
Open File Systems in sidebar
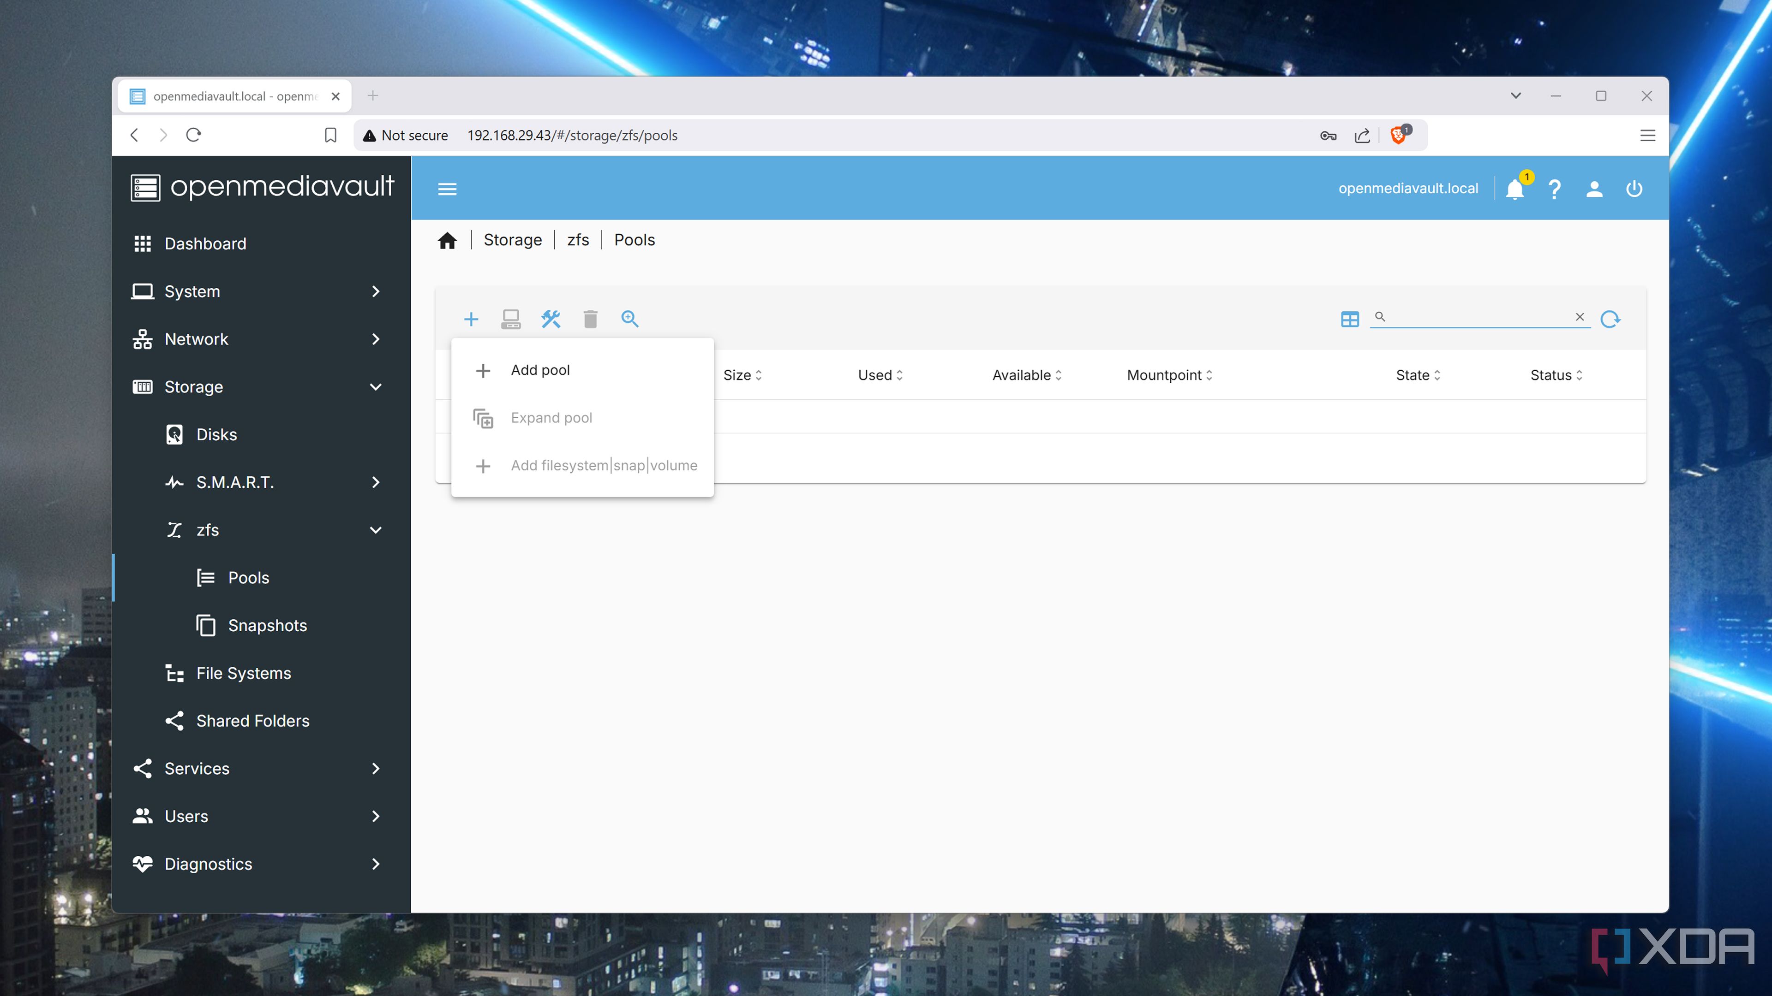click(x=261, y=673)
